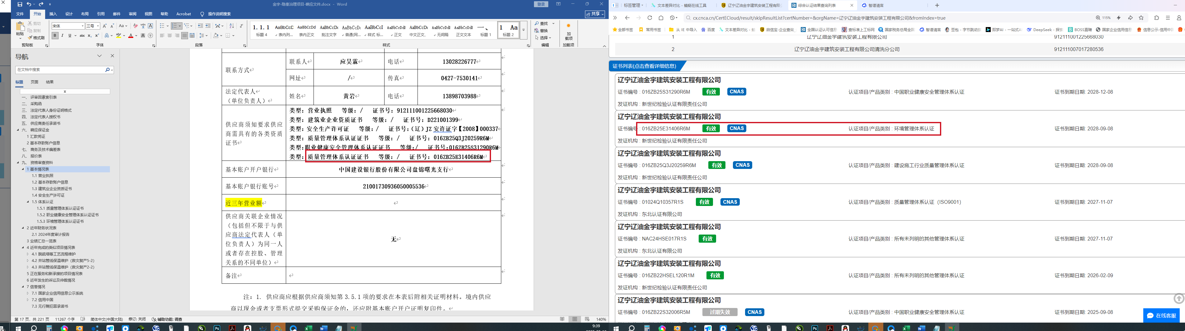This screenshot has width=1185, height=331.
Task: Collapse the 1.5 体系认证 navigation heading
Action: 28,202
